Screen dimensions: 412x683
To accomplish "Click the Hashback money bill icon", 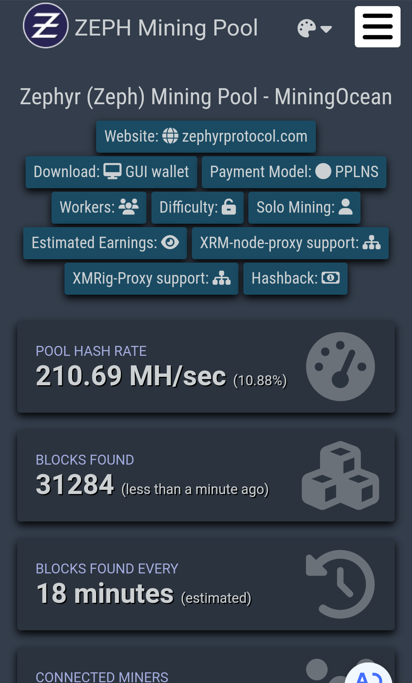I will coord(331,278).
